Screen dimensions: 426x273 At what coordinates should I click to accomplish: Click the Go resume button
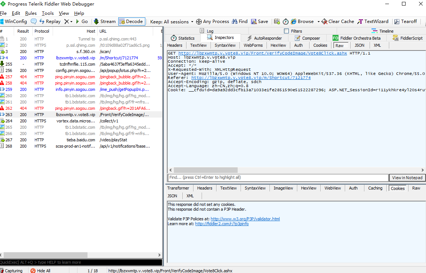(82, 22)
